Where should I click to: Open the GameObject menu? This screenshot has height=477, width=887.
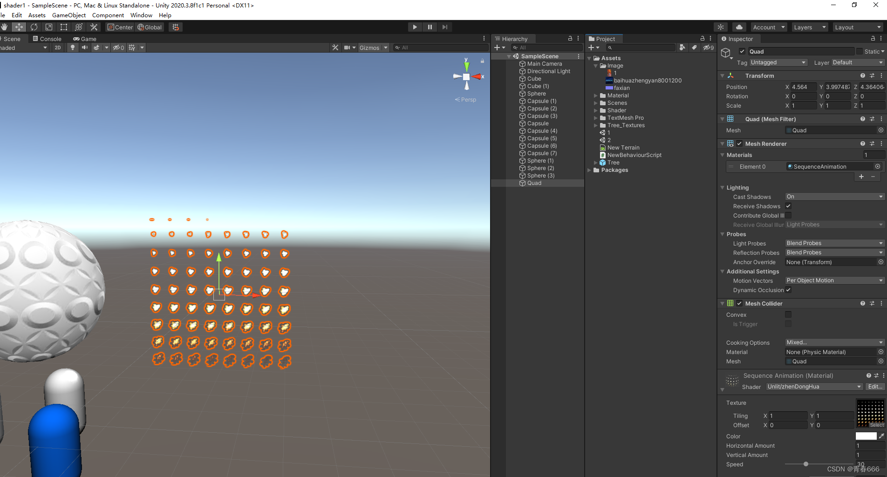(69, 15)
